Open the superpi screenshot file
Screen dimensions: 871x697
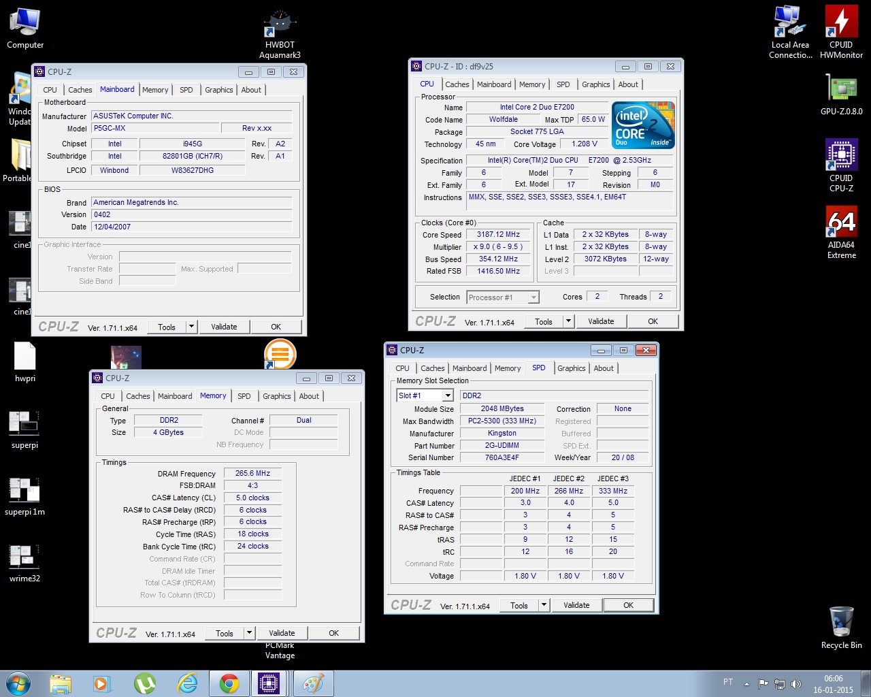(x=24, y=429)
